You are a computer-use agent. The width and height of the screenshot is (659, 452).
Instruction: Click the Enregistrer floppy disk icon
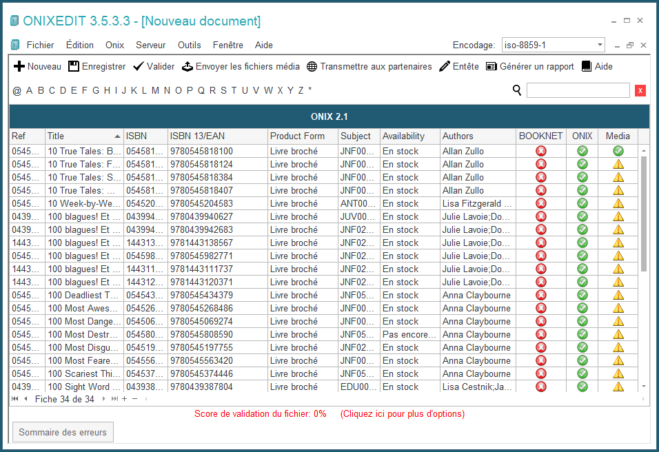tap(74, 66)
